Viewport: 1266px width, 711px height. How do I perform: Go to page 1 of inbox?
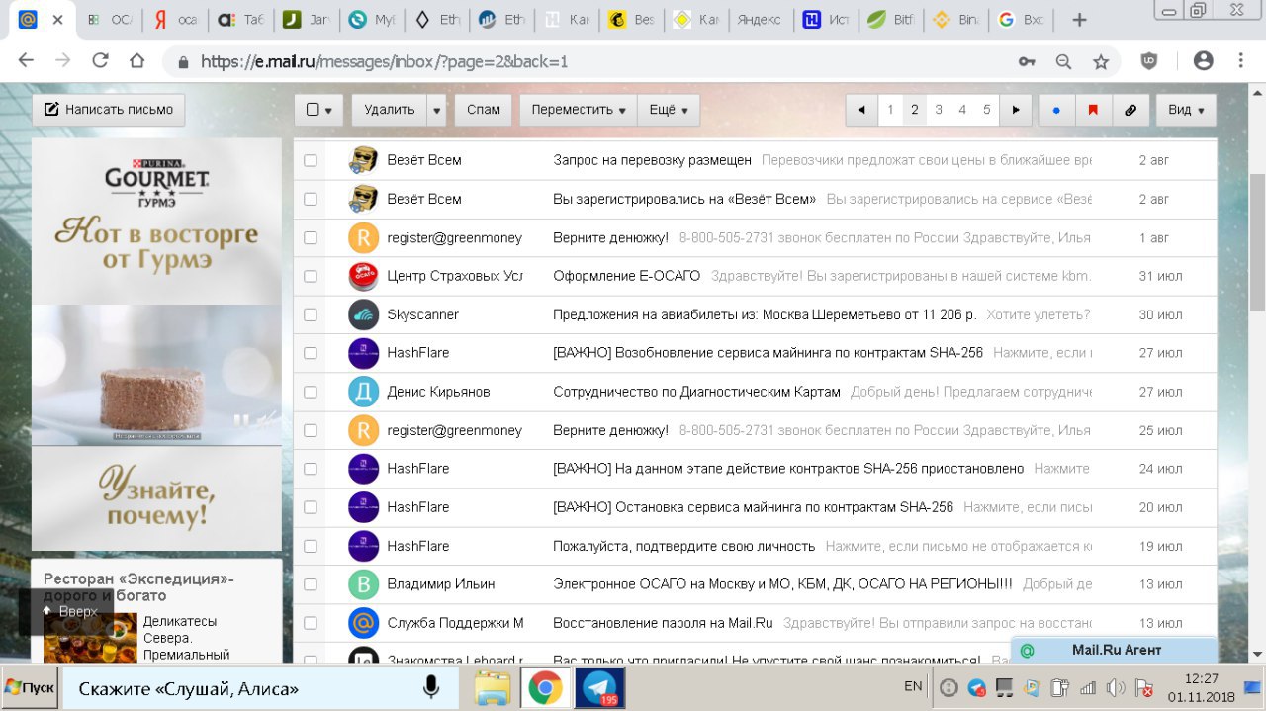(x=890, y=110)
